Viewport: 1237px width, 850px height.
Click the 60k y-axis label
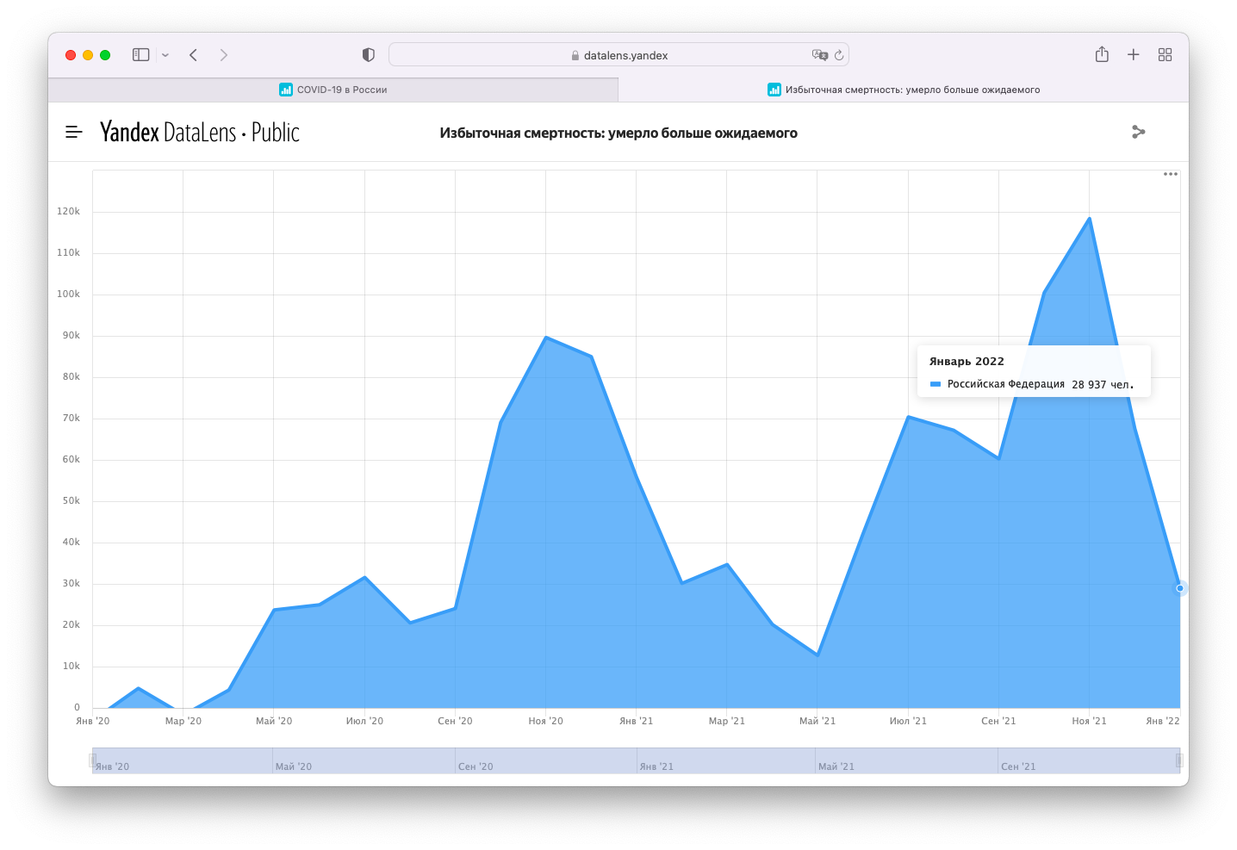71,459
